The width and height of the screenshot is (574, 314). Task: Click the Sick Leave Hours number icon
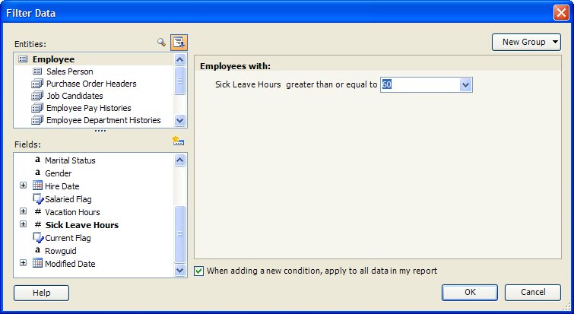coord(38,225)
